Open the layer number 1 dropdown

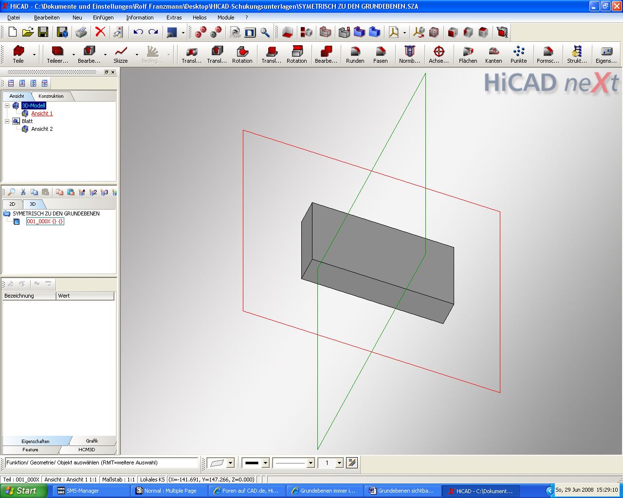(339, 463)
